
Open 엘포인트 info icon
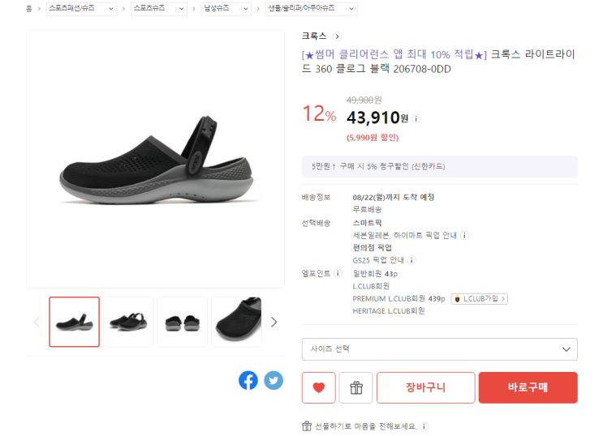point(338,273)
